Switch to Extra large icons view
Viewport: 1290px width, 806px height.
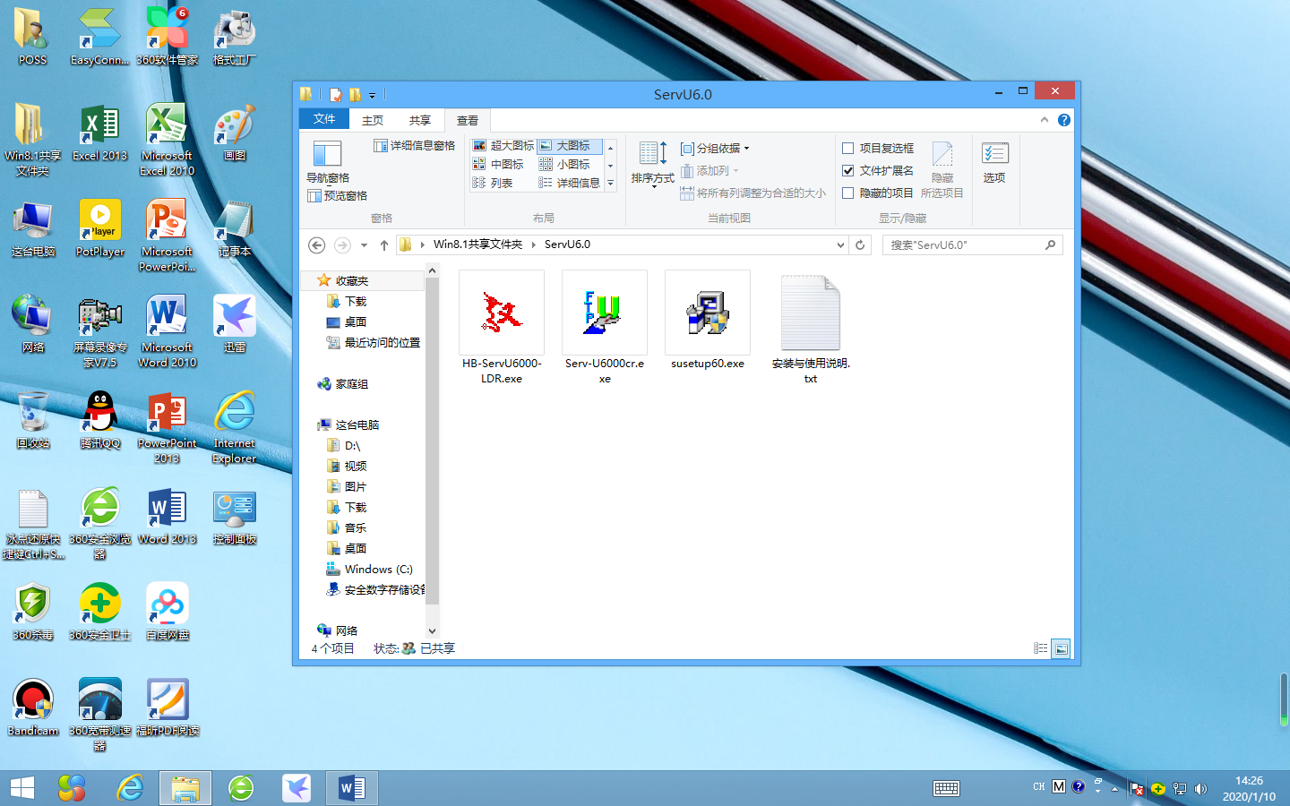(x=503, y=146)
